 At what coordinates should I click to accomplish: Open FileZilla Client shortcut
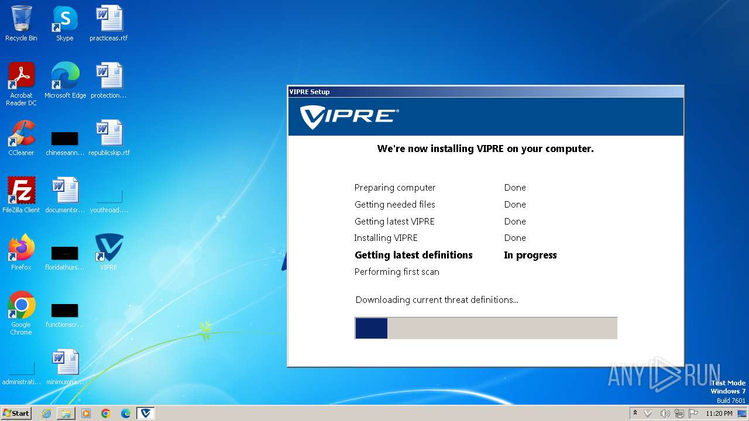pyautogui.click(x=21, y=195)
